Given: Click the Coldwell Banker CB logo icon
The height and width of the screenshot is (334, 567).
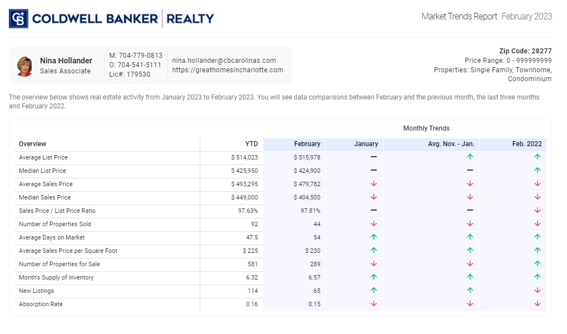Looking at the screenshot, I should 18,17.
